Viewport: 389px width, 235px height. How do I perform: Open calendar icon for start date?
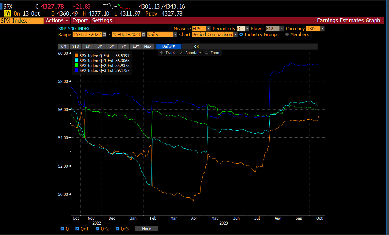[x=105, y=35]
